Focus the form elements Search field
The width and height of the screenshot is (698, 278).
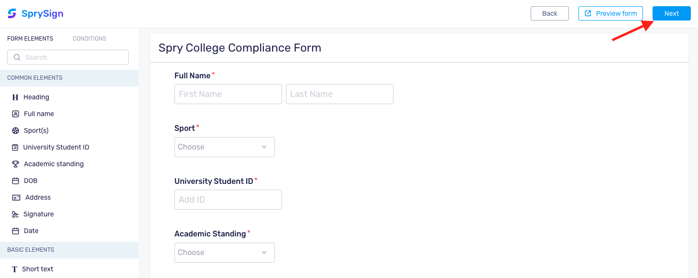pos(68,57)
